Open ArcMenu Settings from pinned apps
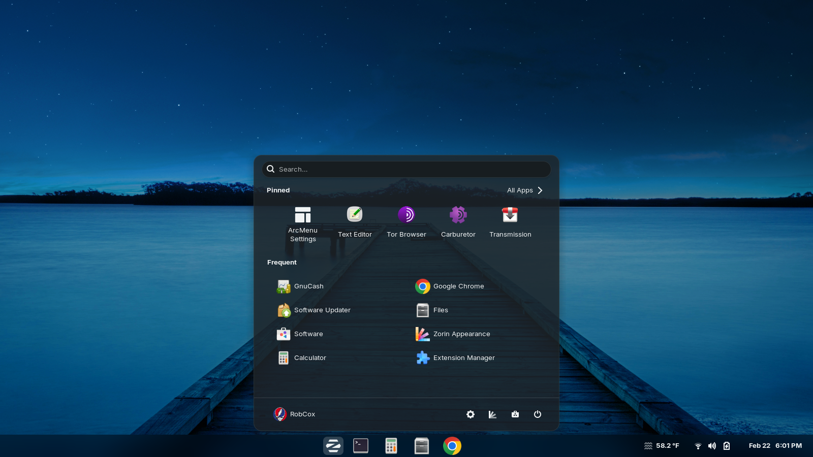Image resolution: width=813 pixels, height=457 pixels. click(x=303, y=224)
